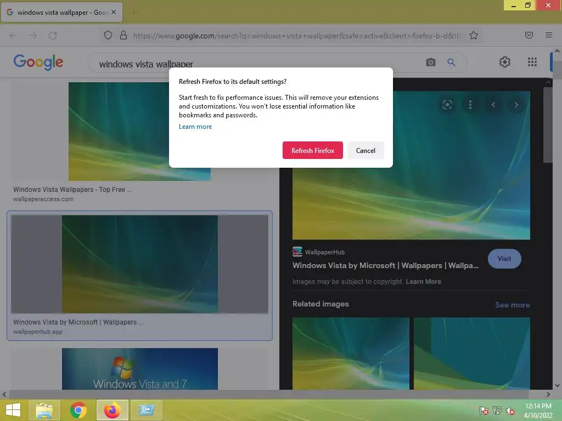
Task: Open second related image thumbnail
Action: pos(472,354)
